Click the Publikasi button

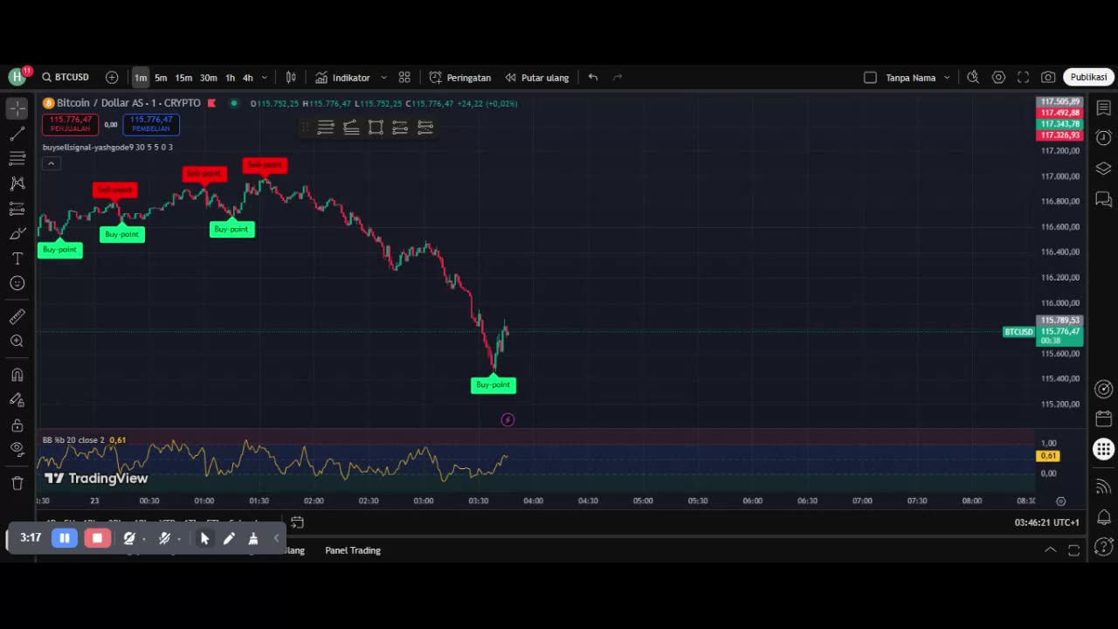click(x=1088, y=77)
